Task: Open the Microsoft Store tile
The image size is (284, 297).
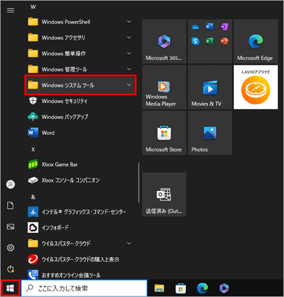Action: click(x=164, y=133)
